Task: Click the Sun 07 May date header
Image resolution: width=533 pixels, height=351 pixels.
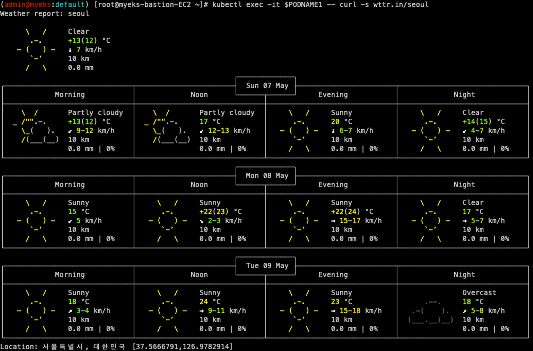Action: click(267, 86)
